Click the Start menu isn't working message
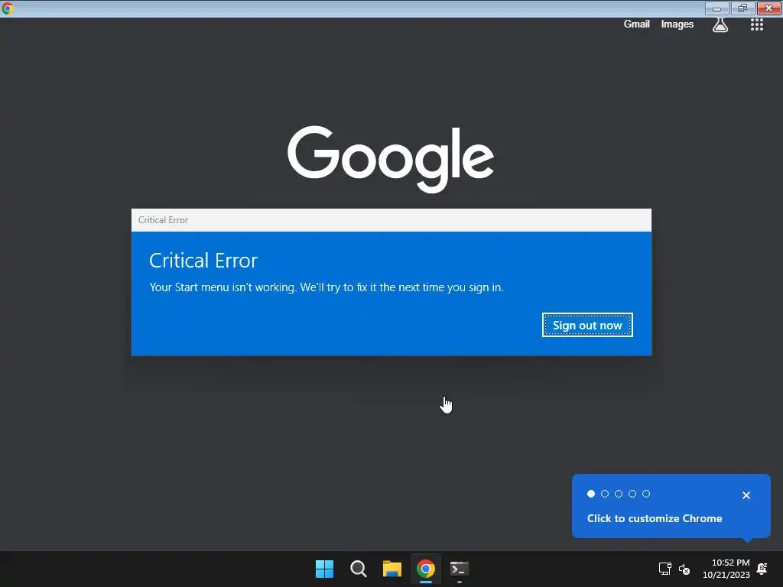Screen dimensions: 783x587 click(x=327, y=287)
